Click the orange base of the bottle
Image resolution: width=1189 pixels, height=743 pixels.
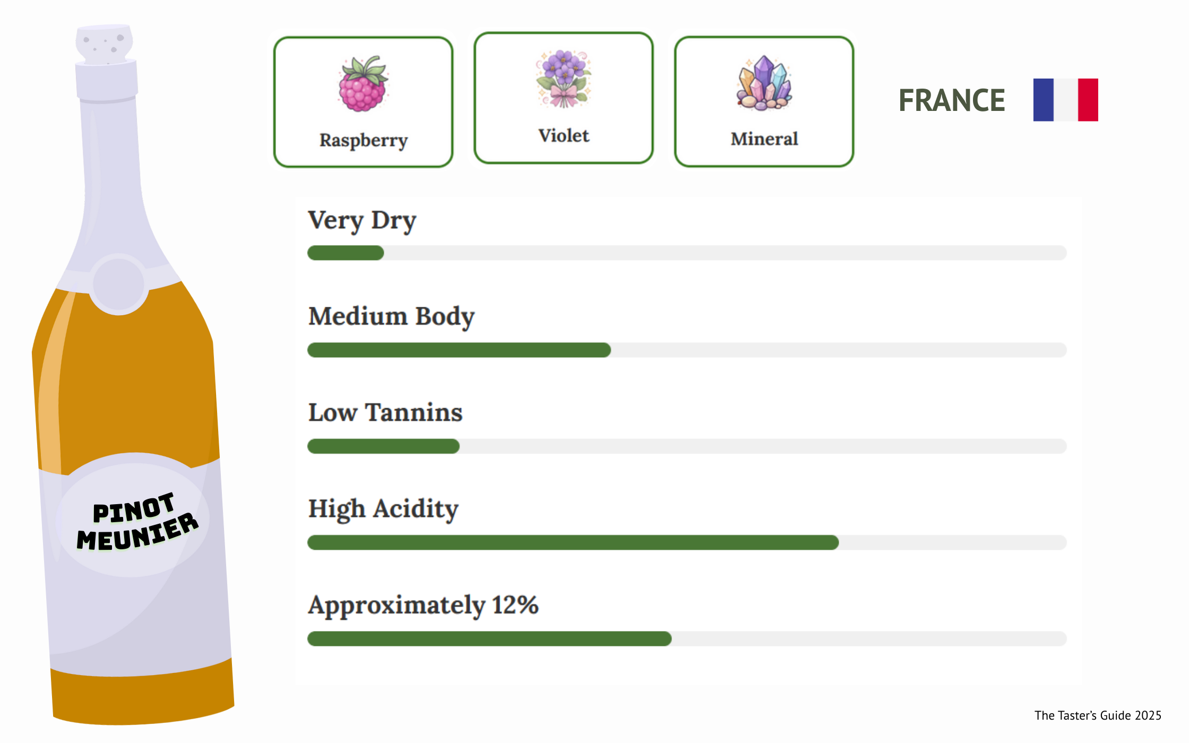[x=143, y=694]
